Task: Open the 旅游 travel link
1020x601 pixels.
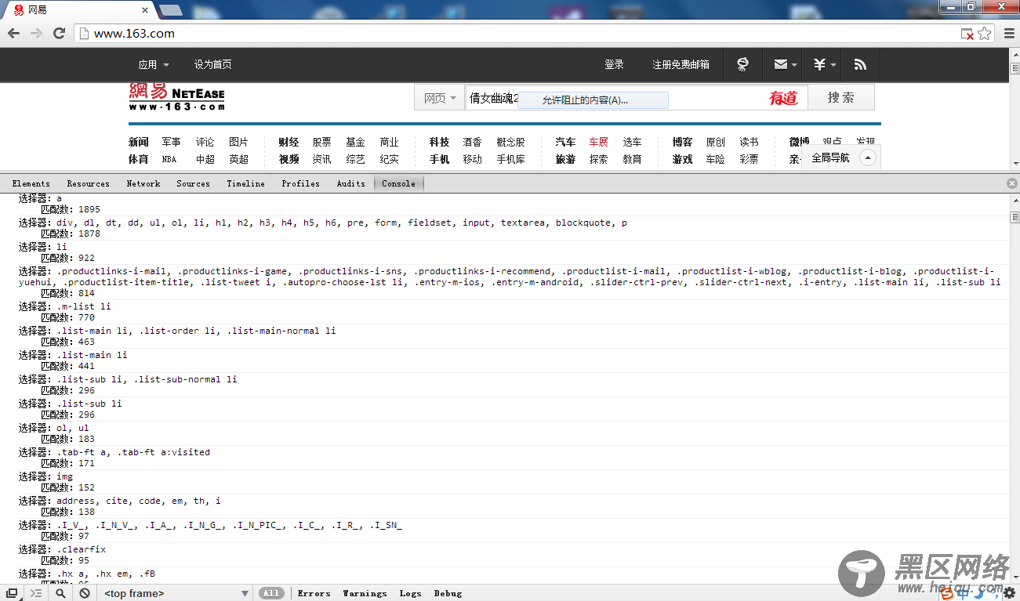Action: tap(565, 159)
